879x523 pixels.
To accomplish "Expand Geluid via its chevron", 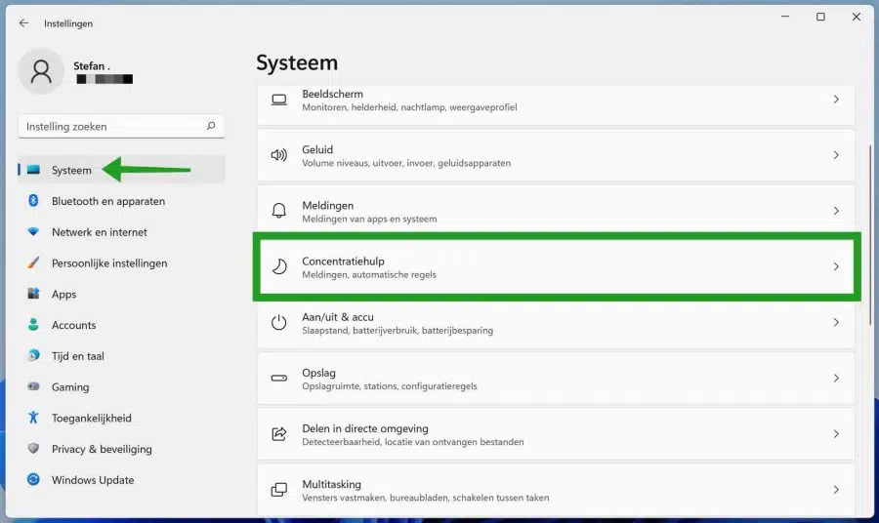I will point(836,155).
